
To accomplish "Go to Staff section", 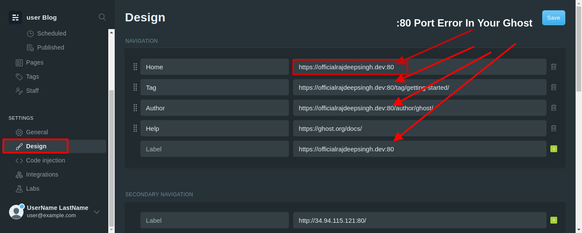I will tap(33, 91).
